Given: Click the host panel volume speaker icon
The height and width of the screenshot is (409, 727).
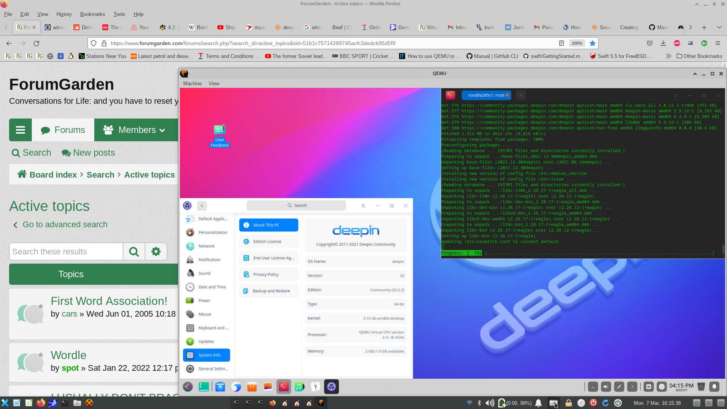Looking at the screenshot, I should click(x=490, y=403).
